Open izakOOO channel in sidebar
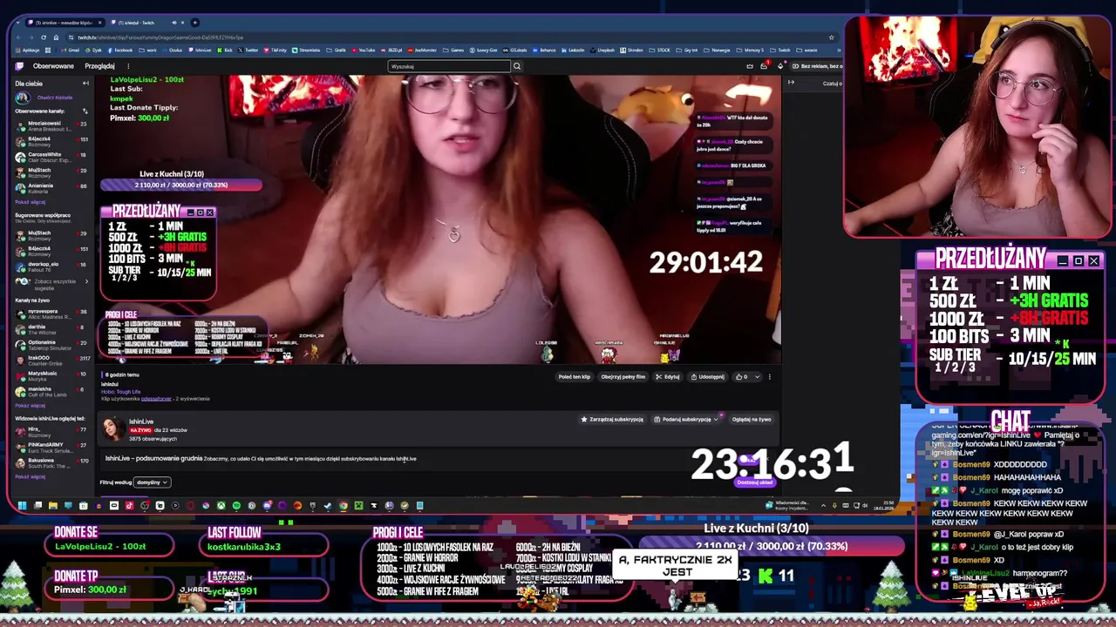The width and height of the screenshot is (1116, 627). [x=51, y=359]
